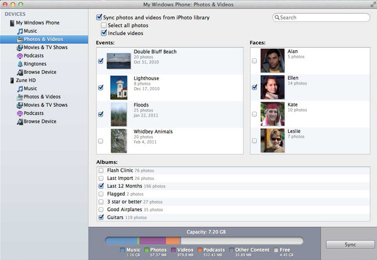Uncheck the Include videos option
377x260 pixels.
tap(104, 33)
